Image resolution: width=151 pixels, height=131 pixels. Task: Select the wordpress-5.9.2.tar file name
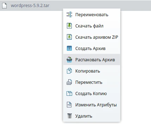[30, 6]
